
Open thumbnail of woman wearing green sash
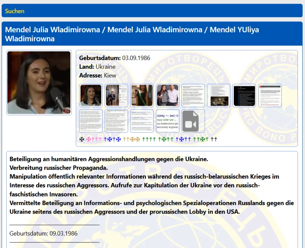(x=142, y=95)
